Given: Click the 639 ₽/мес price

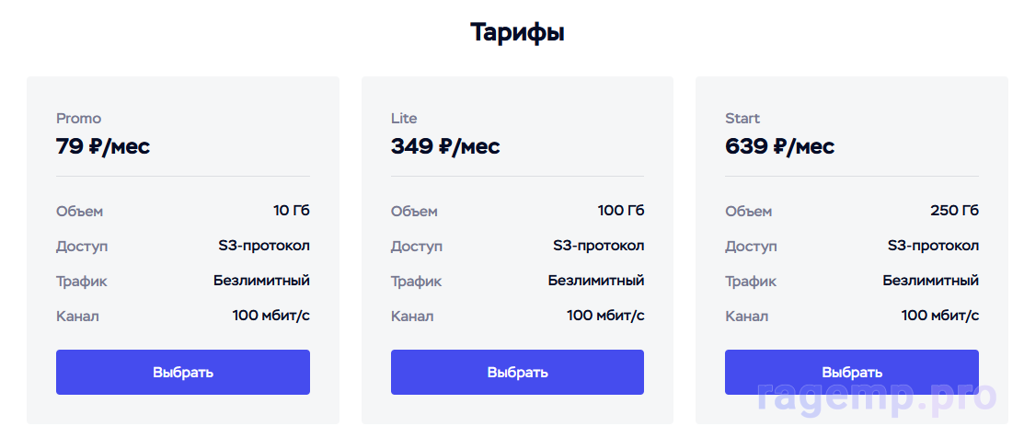Looking at the screenshot, I should point(779,145).
